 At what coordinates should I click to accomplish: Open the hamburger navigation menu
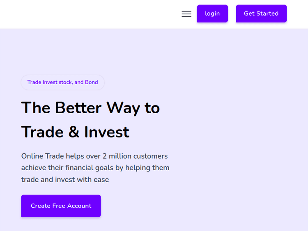click(186, 14)
